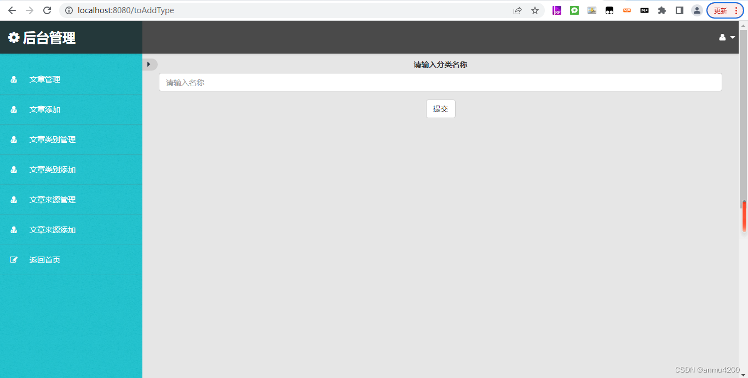The image size is (748, 378).
Task: Click the icon next to 文章类别管理
Action: (14, 139)
